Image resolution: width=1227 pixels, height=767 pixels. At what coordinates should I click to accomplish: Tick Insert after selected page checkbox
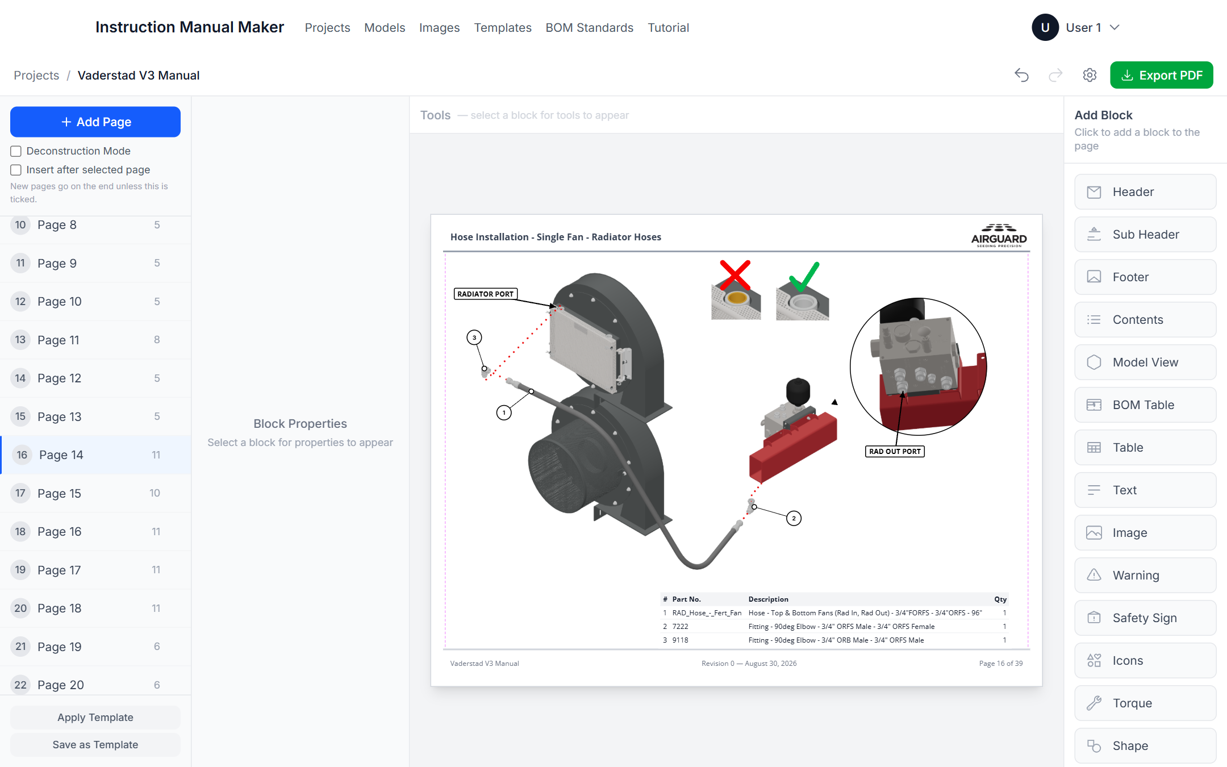click(16, 170)
